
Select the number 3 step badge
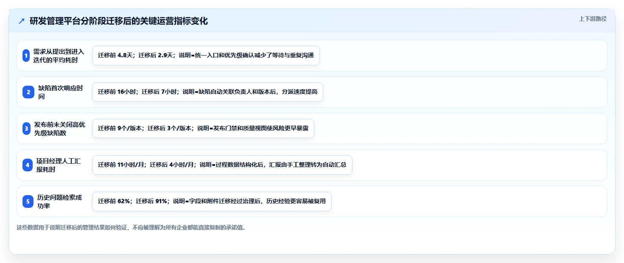[26, 129]
